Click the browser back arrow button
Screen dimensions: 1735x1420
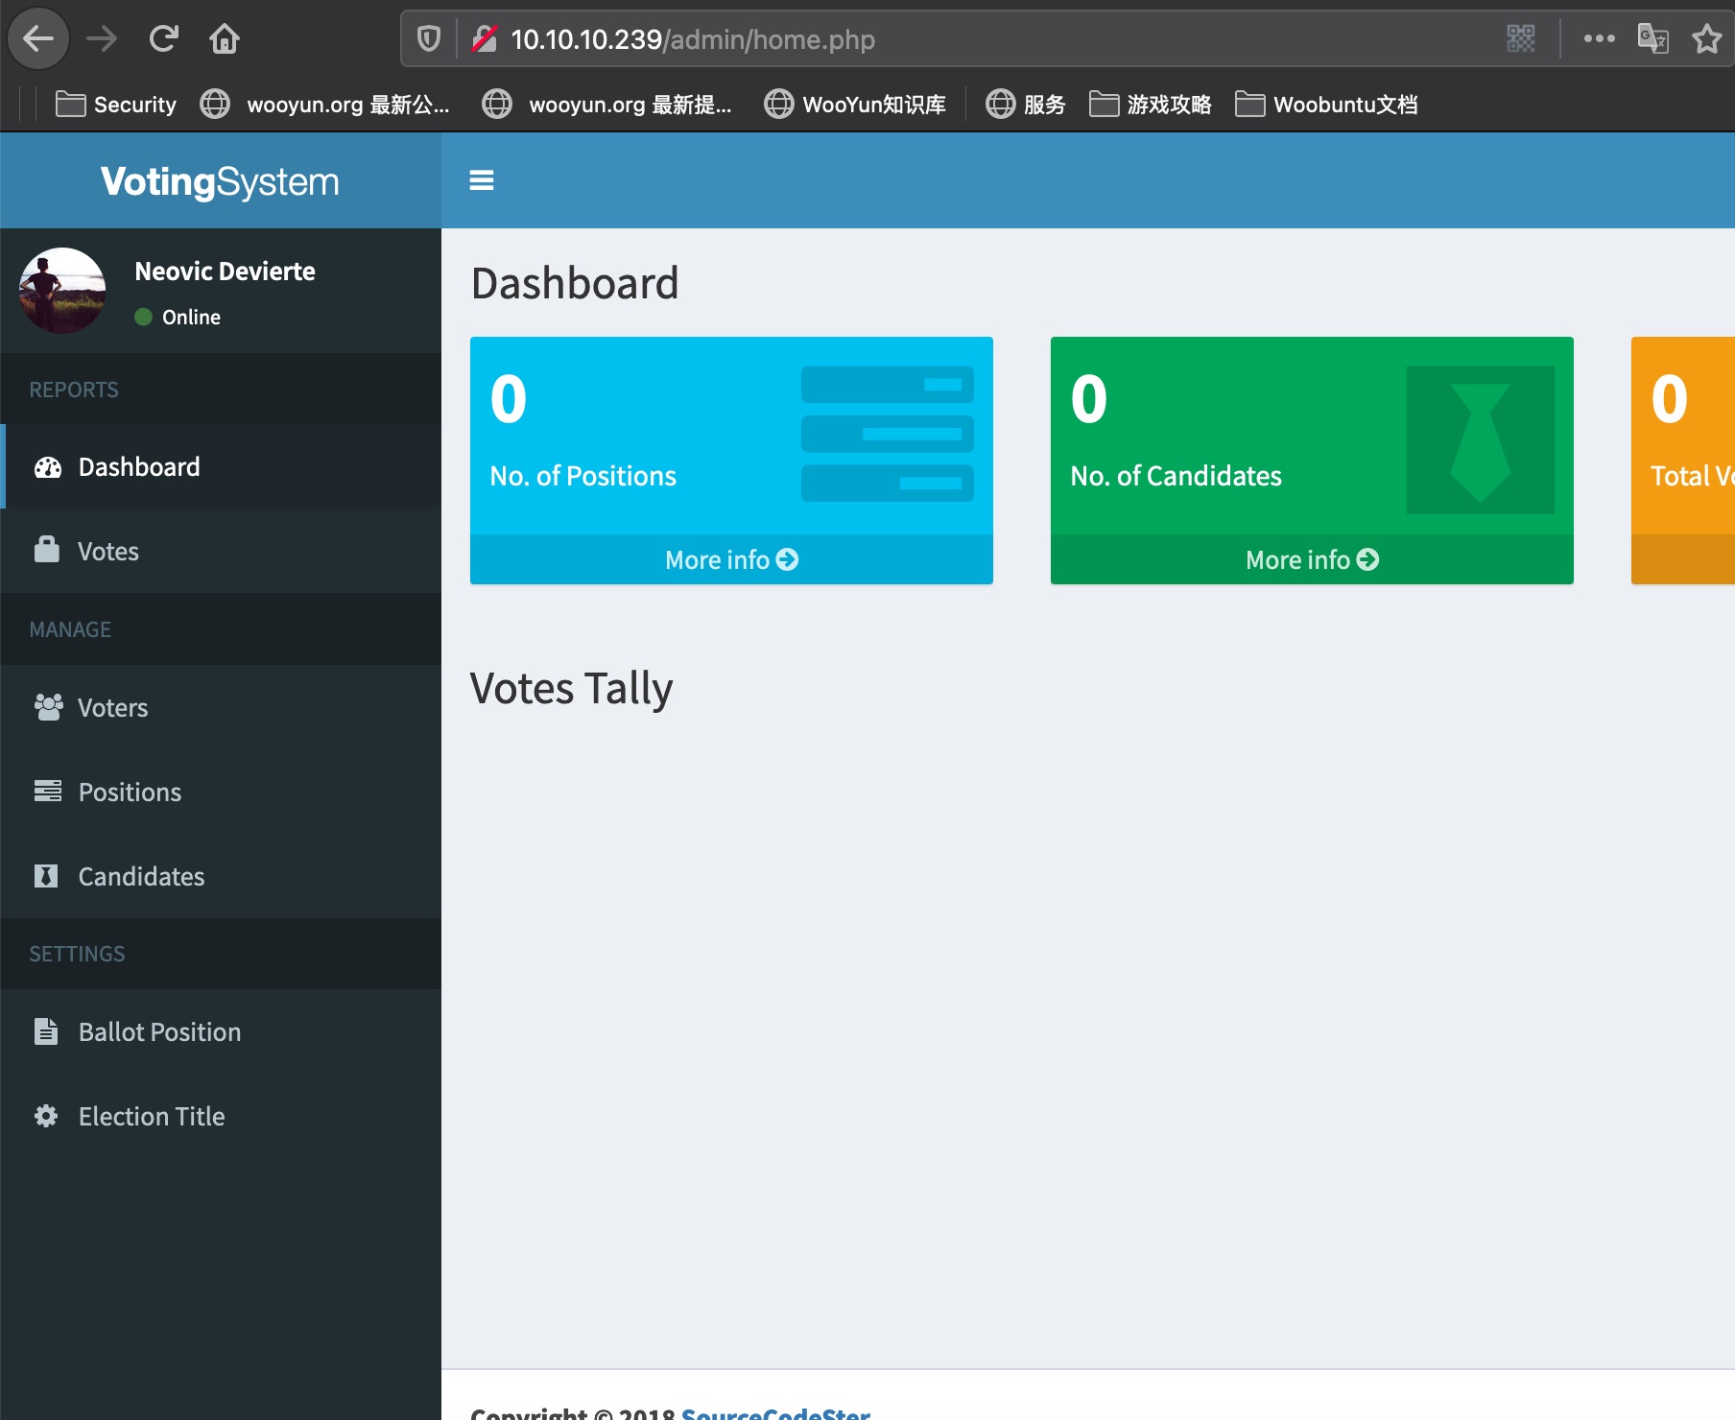coord(38,39)
